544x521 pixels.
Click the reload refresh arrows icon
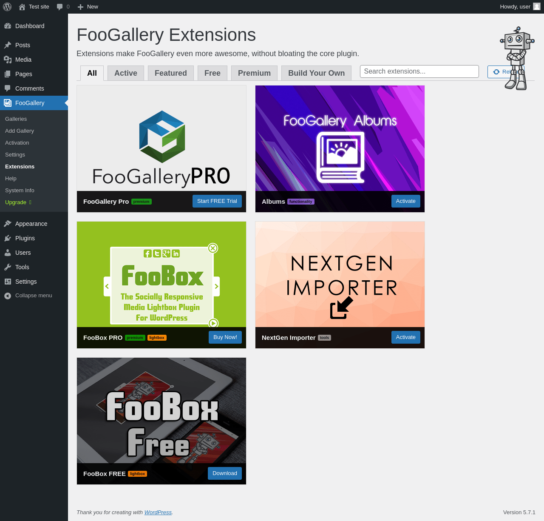(496, 72)
